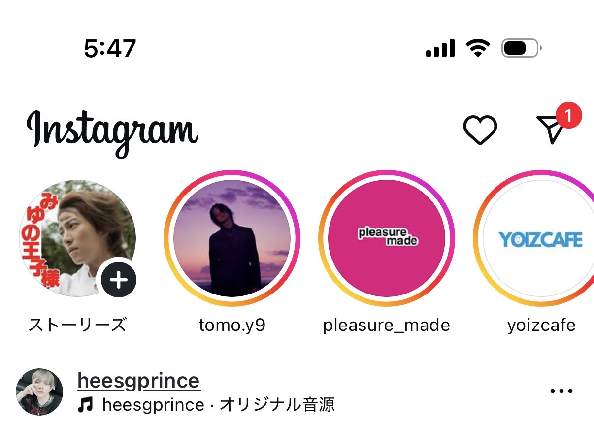Open heesgprince オリジナル音源 audio link
Viewport: 594px width, 424px height.
tap(218, 405)
